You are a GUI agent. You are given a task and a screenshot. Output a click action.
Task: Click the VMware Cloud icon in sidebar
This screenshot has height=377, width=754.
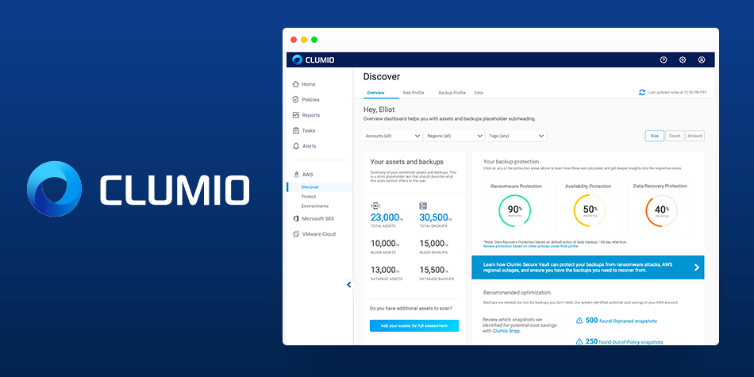click(296, 234)
